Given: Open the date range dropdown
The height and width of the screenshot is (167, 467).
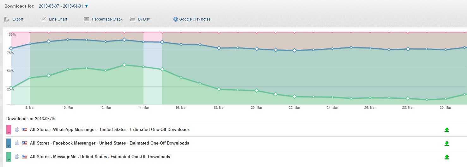Looking at the screenshot, I should coord(87,6).
